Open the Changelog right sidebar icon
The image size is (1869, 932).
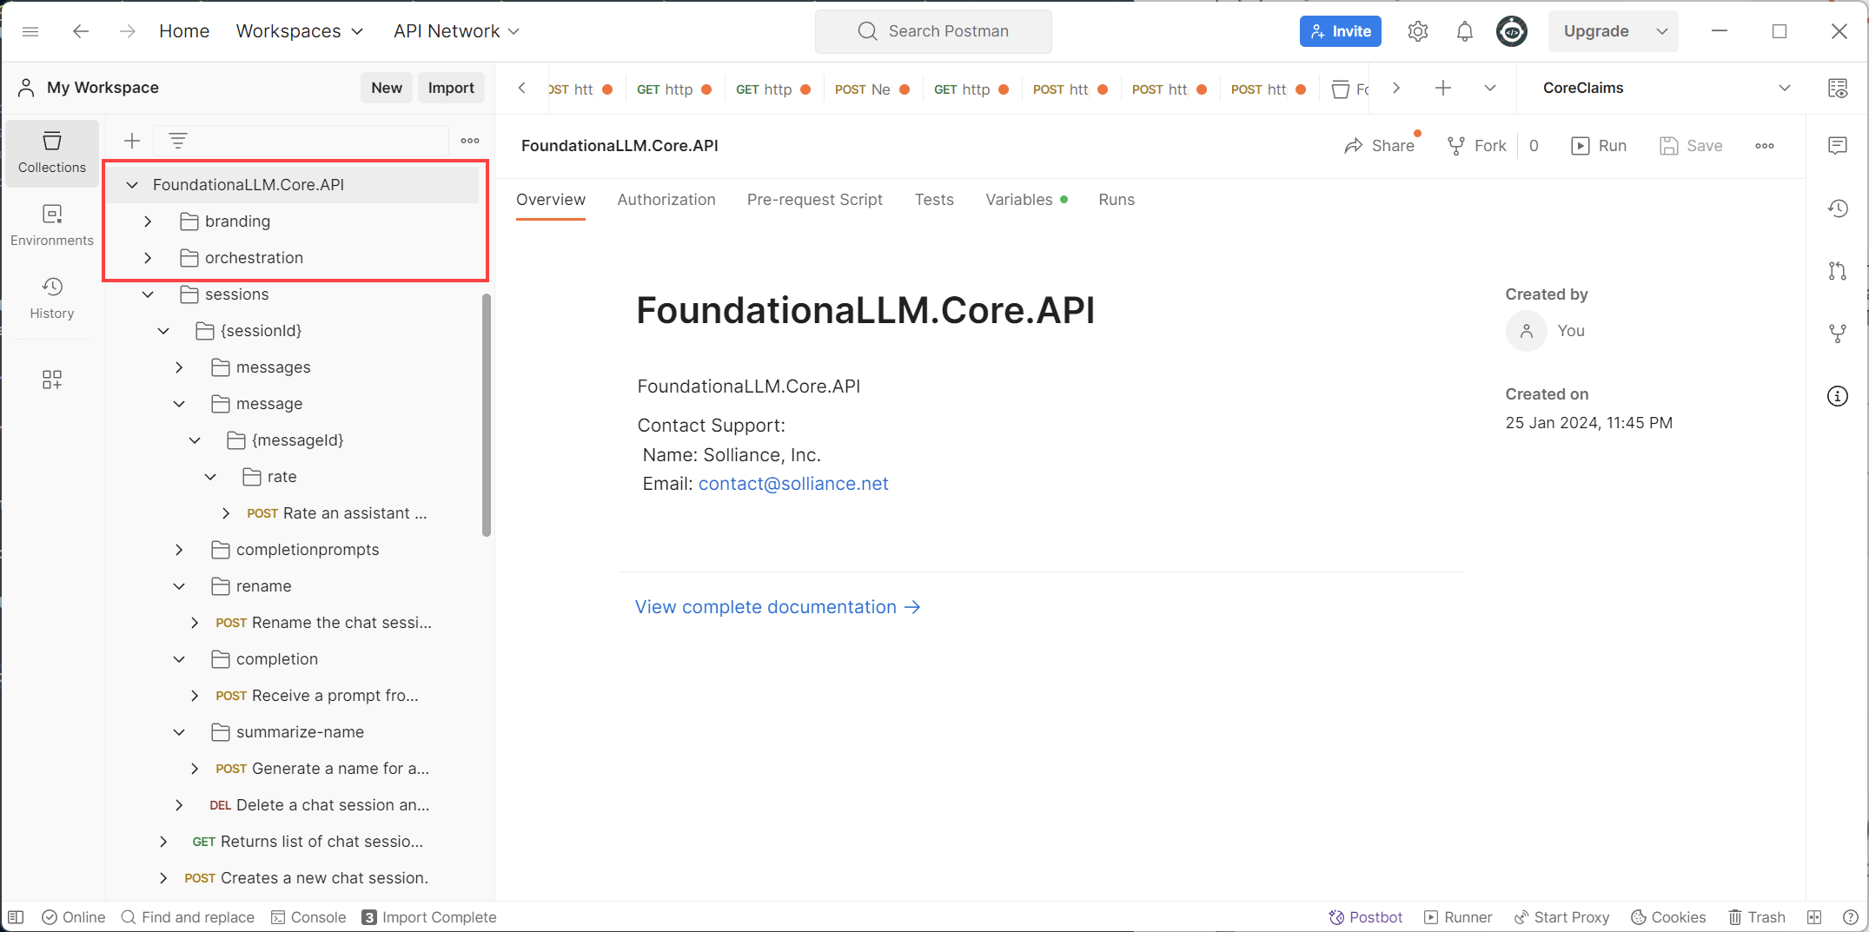[x=1838, y=208]
